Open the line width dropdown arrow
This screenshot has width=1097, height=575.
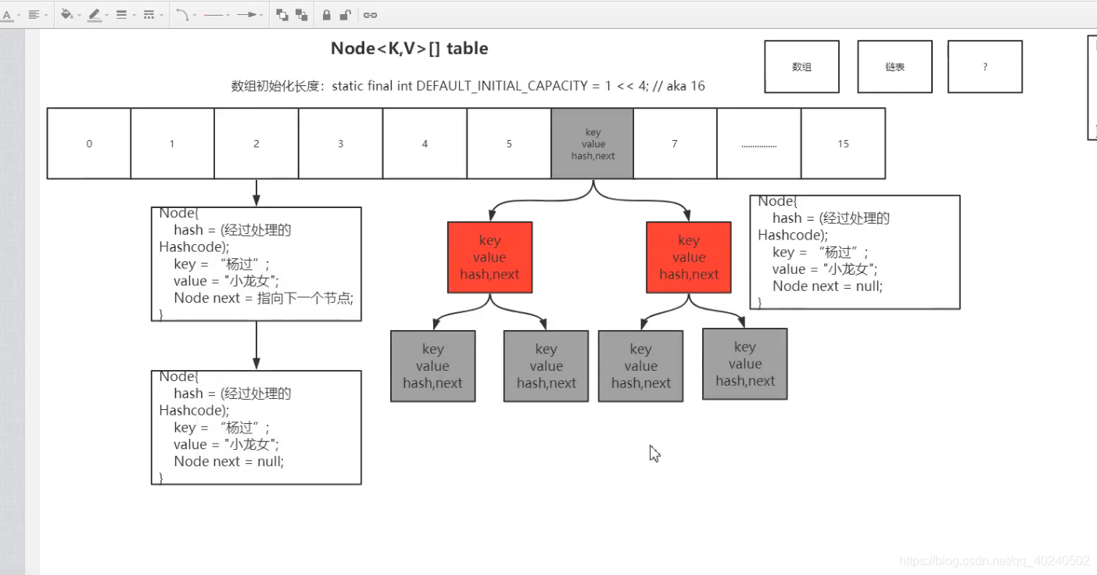pos(134,16)
